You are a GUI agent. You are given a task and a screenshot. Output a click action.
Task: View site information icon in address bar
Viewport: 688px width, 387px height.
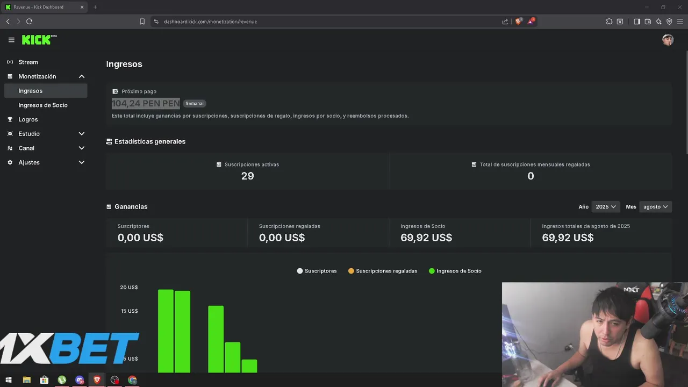[x=156, y=21]
